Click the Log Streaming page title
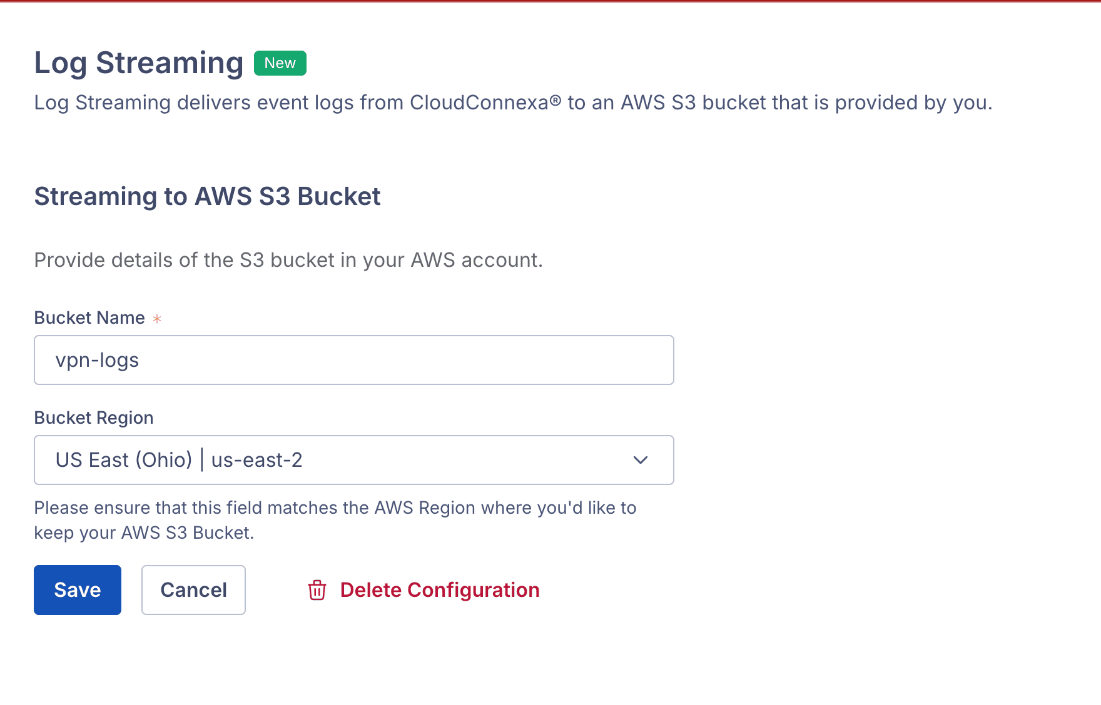The image size is (1101, 705). click(138, 63)
